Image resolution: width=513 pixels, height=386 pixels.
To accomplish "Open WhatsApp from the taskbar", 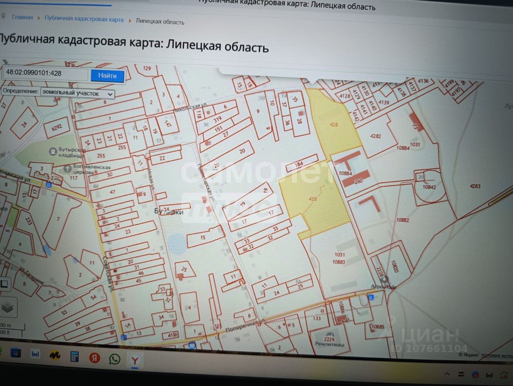I will 115,359.
